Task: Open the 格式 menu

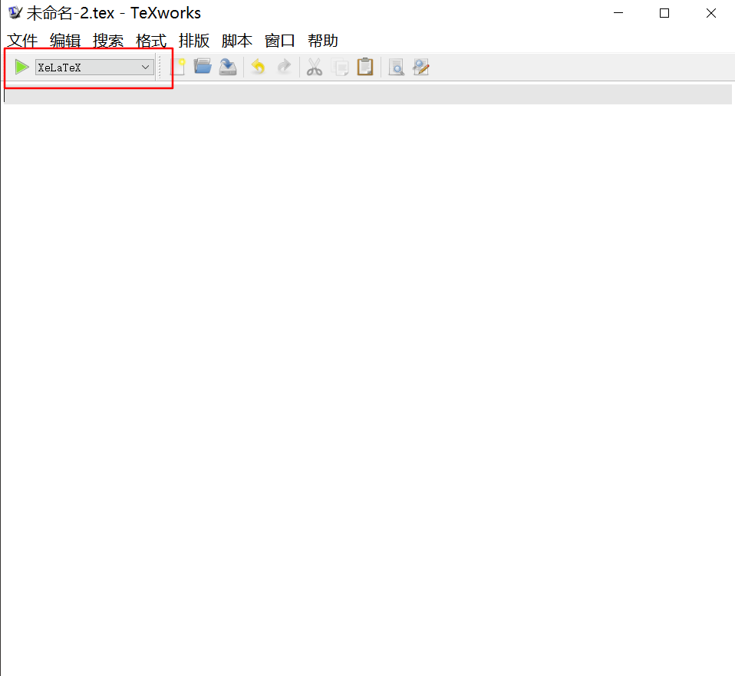Action: [151, 41]
